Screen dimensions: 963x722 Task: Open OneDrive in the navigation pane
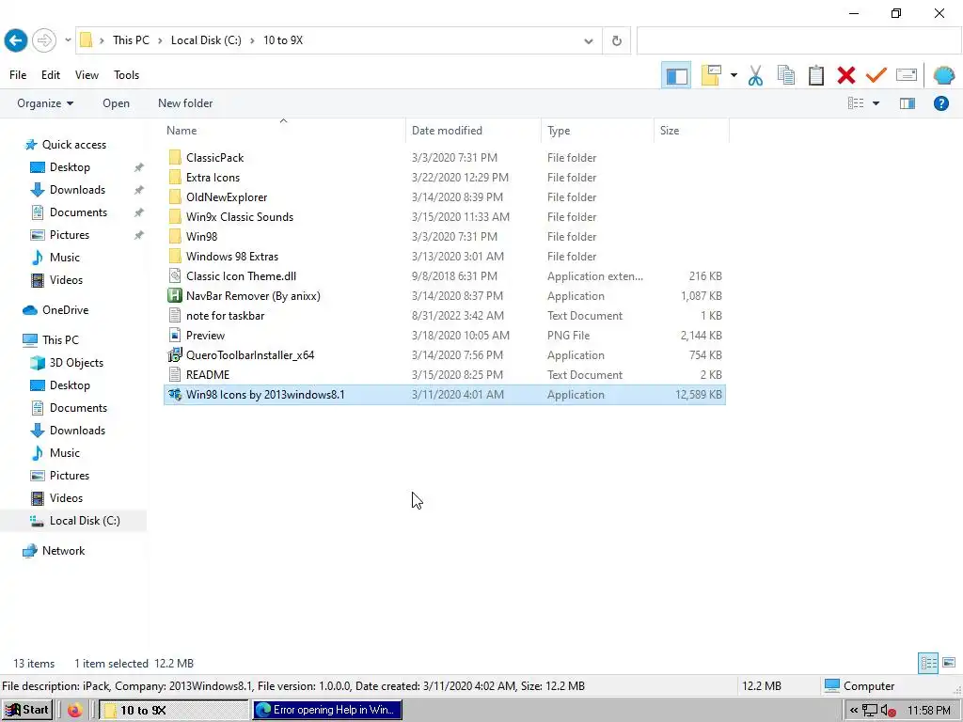[x=65, y=310]
